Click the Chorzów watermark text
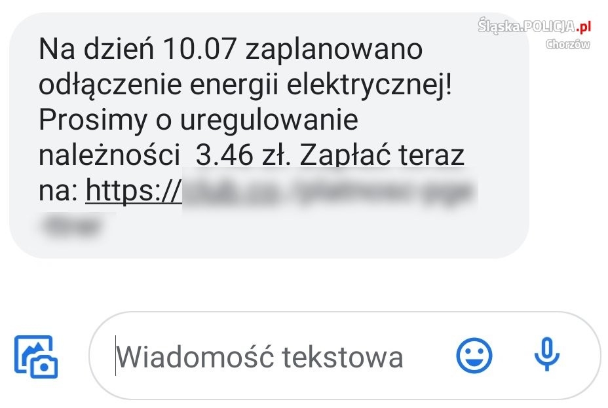 567,44
